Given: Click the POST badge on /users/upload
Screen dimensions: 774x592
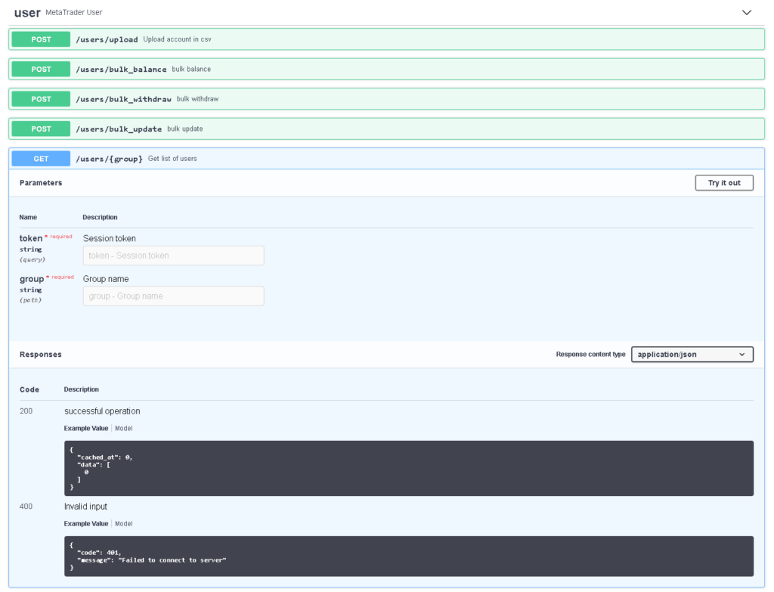Looking at the screenshot, I should tap(40, 39).
